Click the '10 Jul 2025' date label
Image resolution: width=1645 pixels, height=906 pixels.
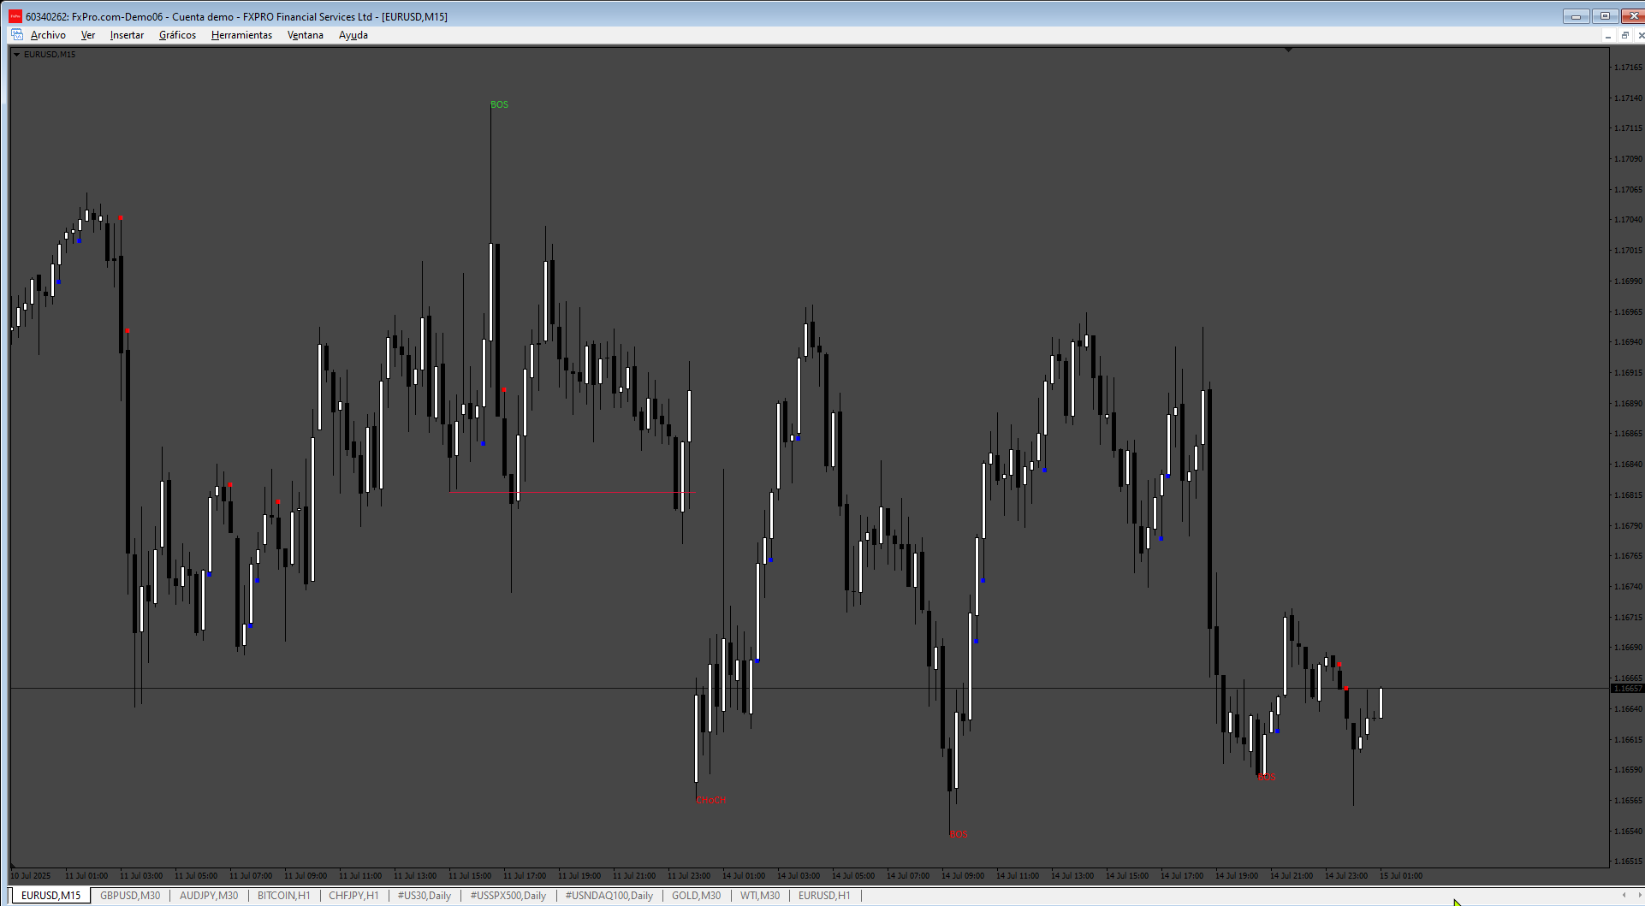click(x=31, y=876)
